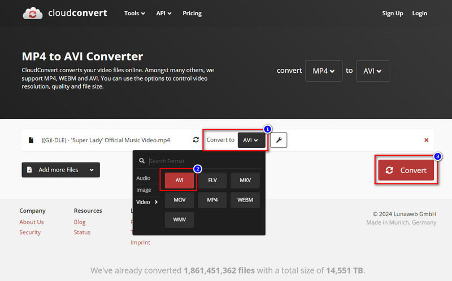Click the magnifier icon in format search

point(142,161)
